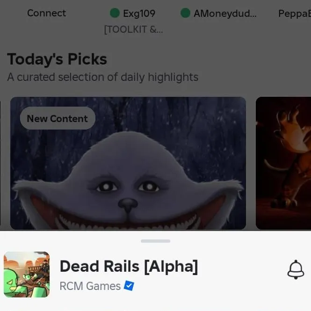
Task: Open the grinning grey creature game card
Action: point(128,163)
